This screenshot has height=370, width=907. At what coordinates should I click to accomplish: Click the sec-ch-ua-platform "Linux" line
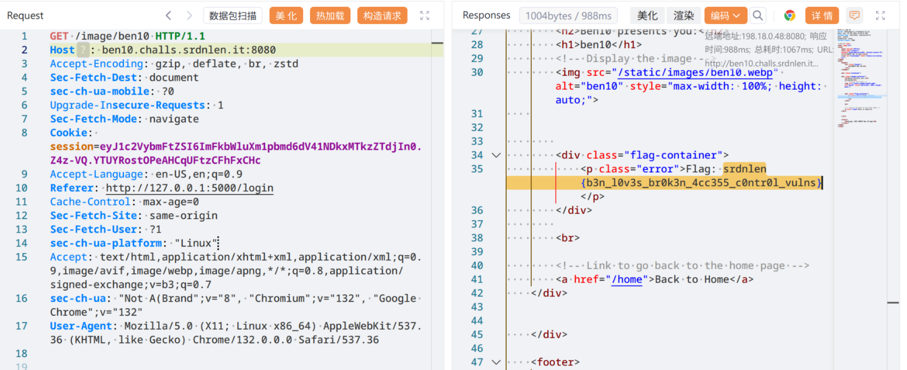(134, 243)
